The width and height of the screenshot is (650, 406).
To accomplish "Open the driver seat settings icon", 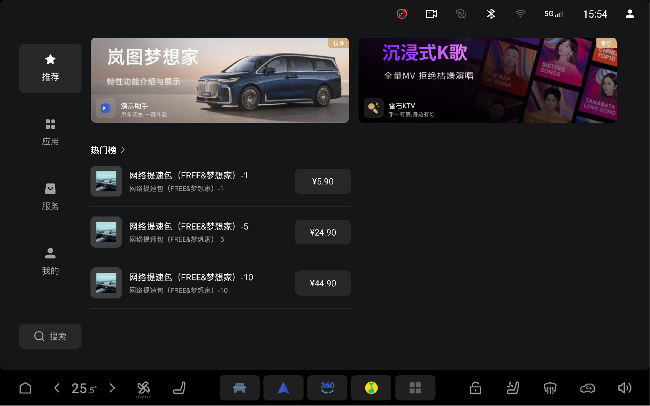I will click(180, 388).
